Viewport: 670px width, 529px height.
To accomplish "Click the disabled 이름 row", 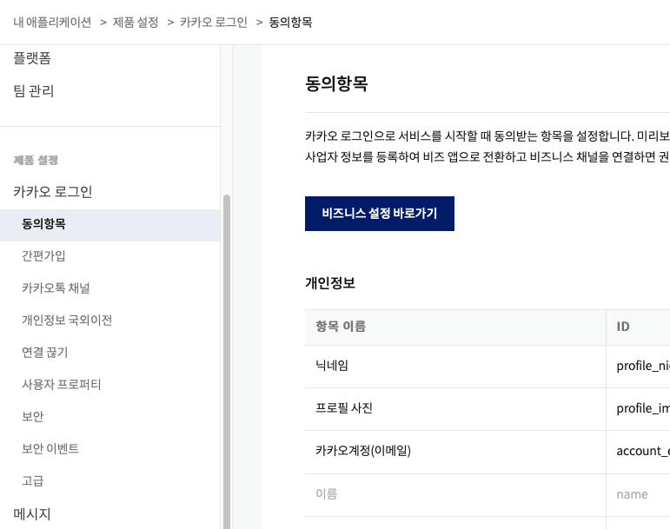I will coord(488,495).
